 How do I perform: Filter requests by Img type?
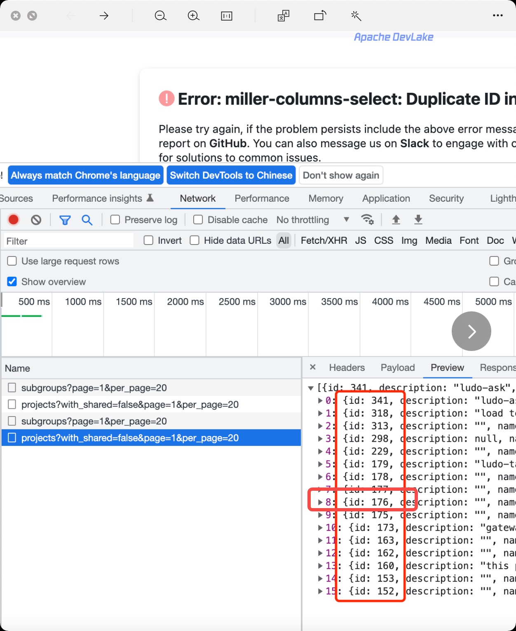pos(409,240)
